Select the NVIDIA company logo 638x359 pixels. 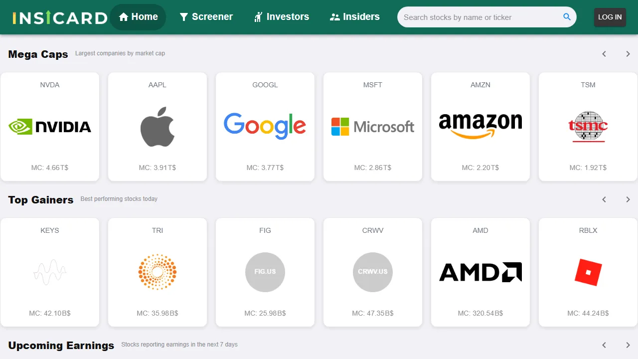[50, 127]
